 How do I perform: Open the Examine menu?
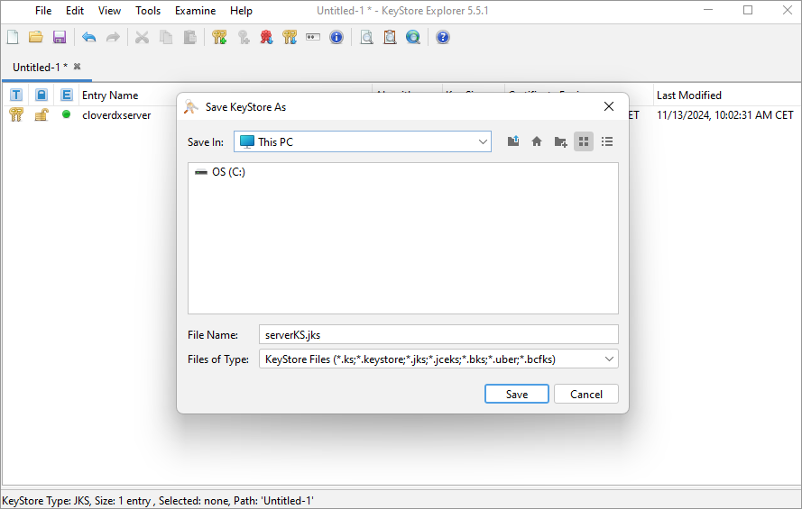(195, 11)
